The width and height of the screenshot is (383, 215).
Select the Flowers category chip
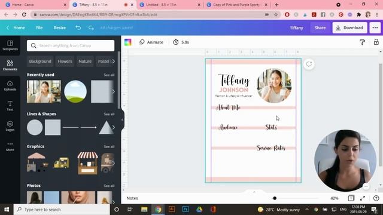pyautogui.click(x=65, y=61)
